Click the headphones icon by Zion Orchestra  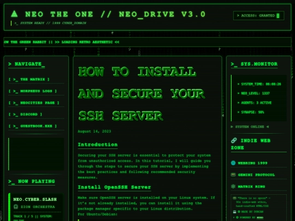click(16, 207)
